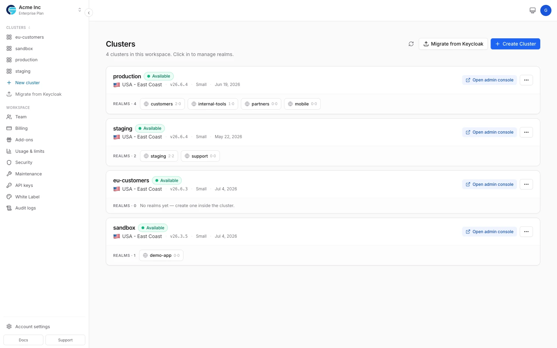The image size is (557, 348).
Task: Open the demo-app realm chip
Action: point(161,255)
